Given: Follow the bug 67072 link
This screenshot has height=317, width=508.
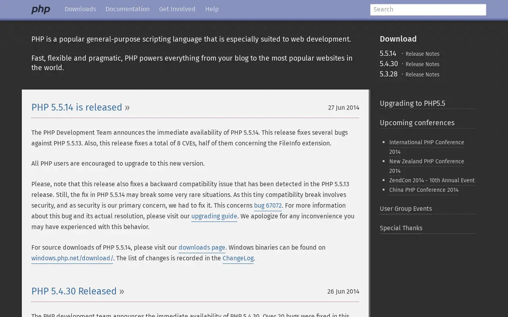Looking at the screenshot, I should coord(268,206).
